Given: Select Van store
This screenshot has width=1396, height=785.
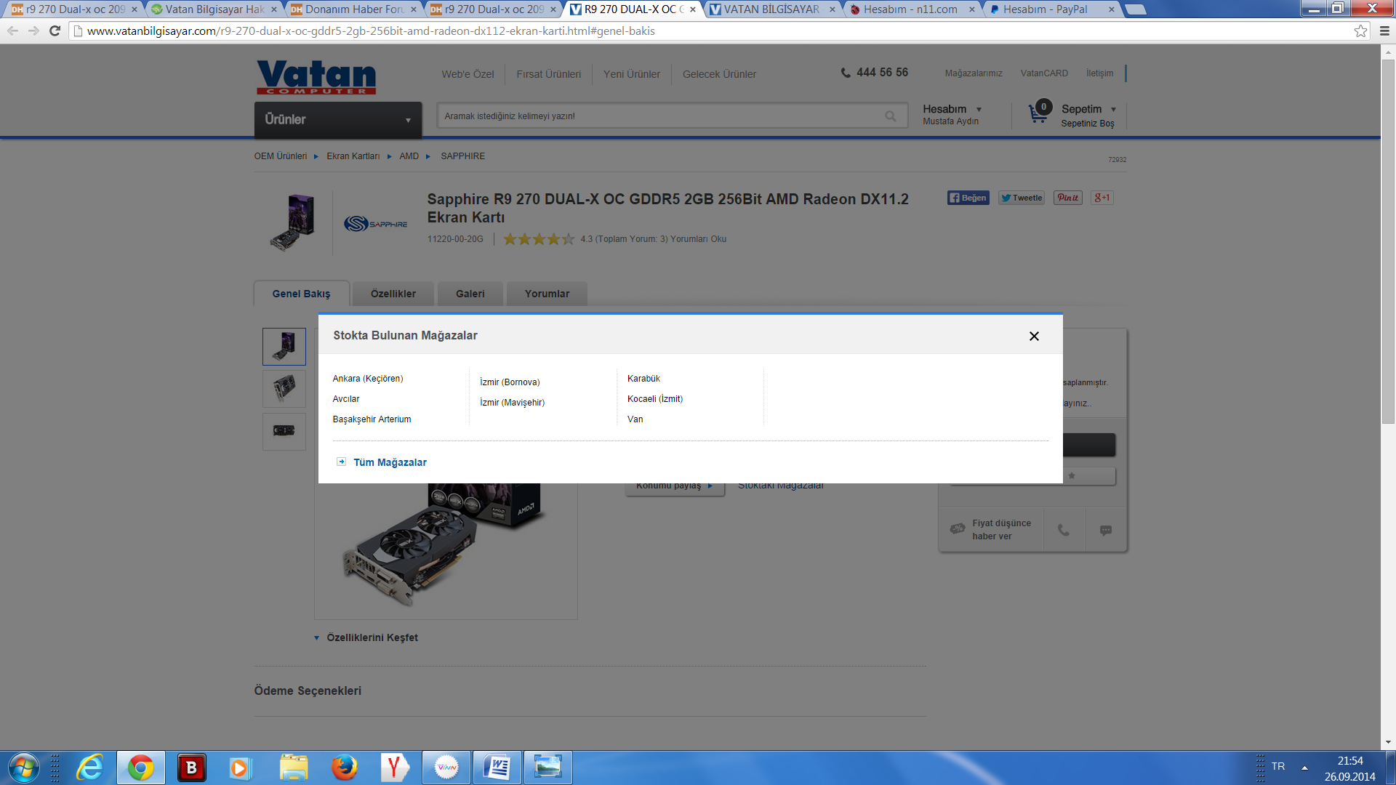Looking at the screenshot, I should 635,419.
